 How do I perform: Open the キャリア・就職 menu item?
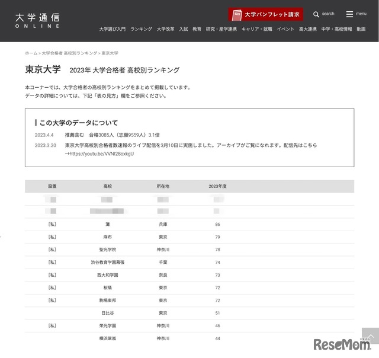pyautogui.click(x=256, y=29)
